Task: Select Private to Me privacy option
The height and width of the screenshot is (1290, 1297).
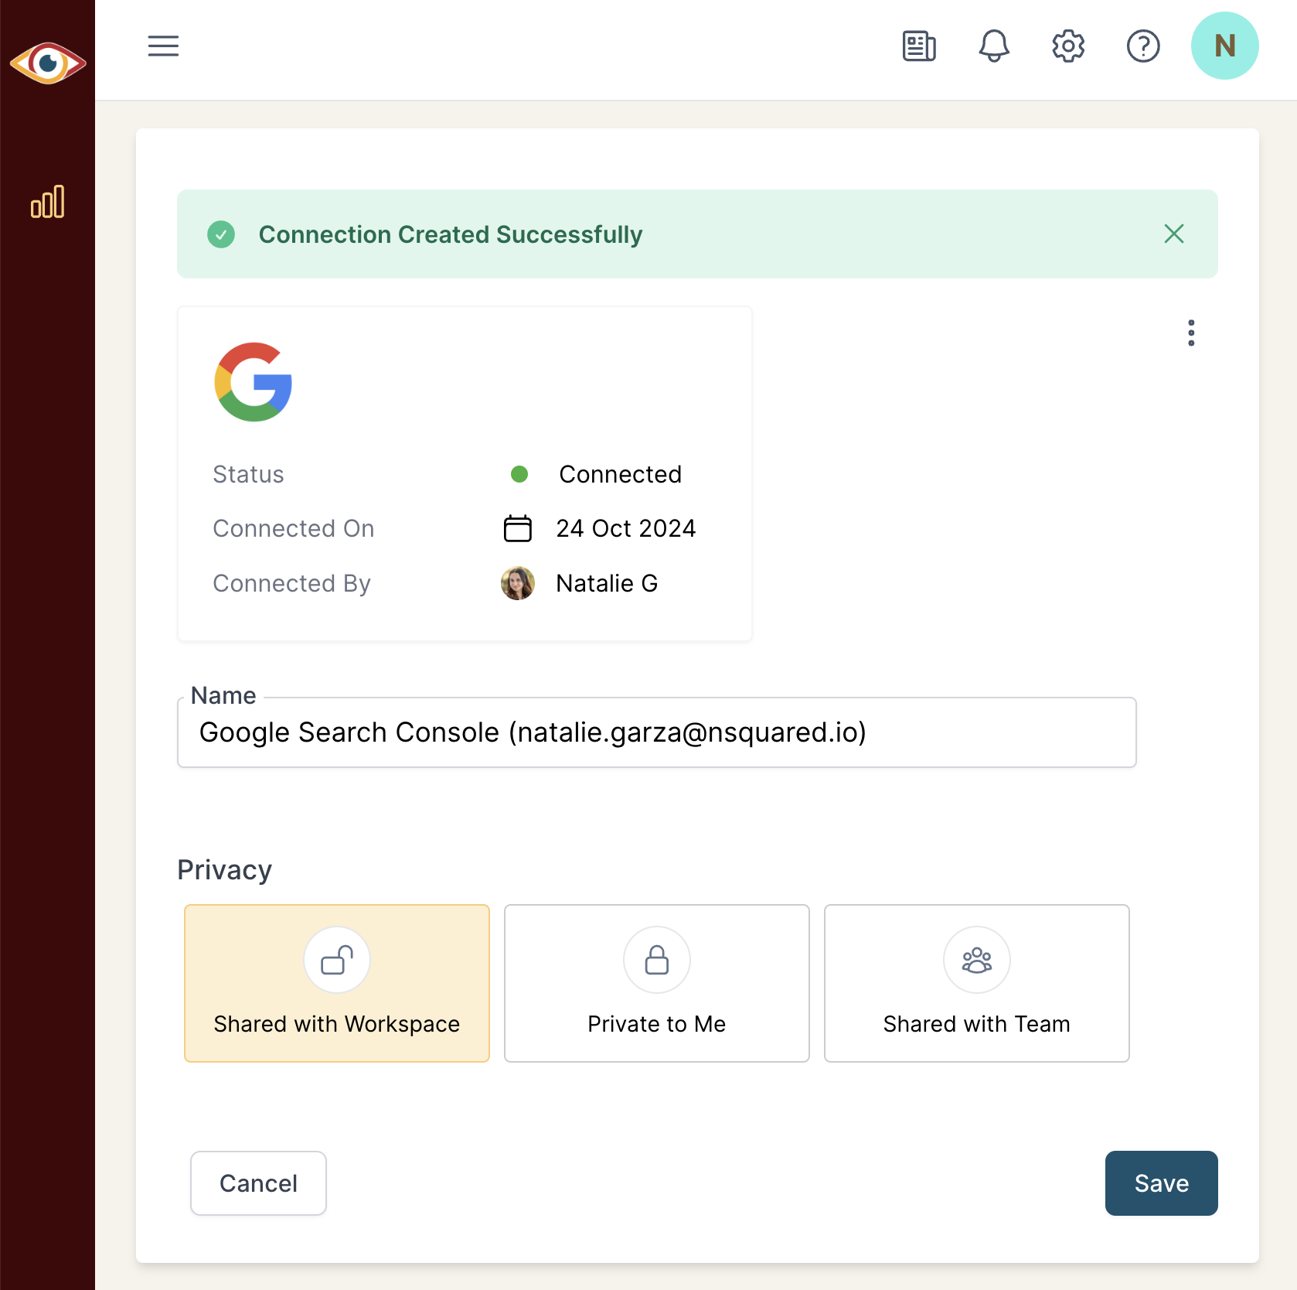Action: [x=656, y=983]
